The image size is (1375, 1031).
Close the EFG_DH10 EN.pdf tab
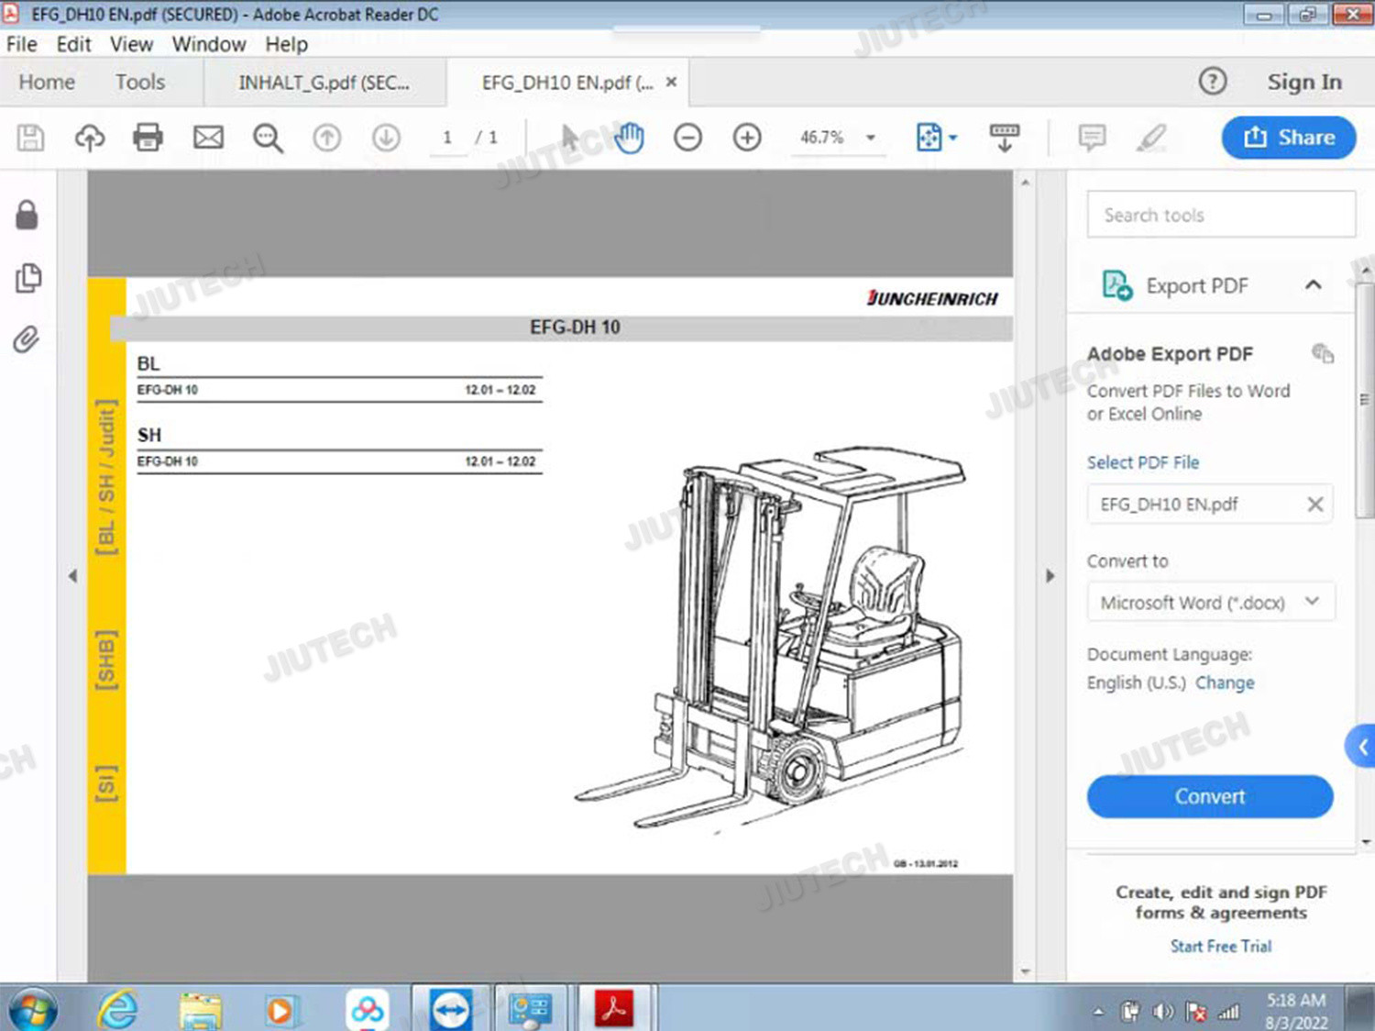click(x=671, y=82)
